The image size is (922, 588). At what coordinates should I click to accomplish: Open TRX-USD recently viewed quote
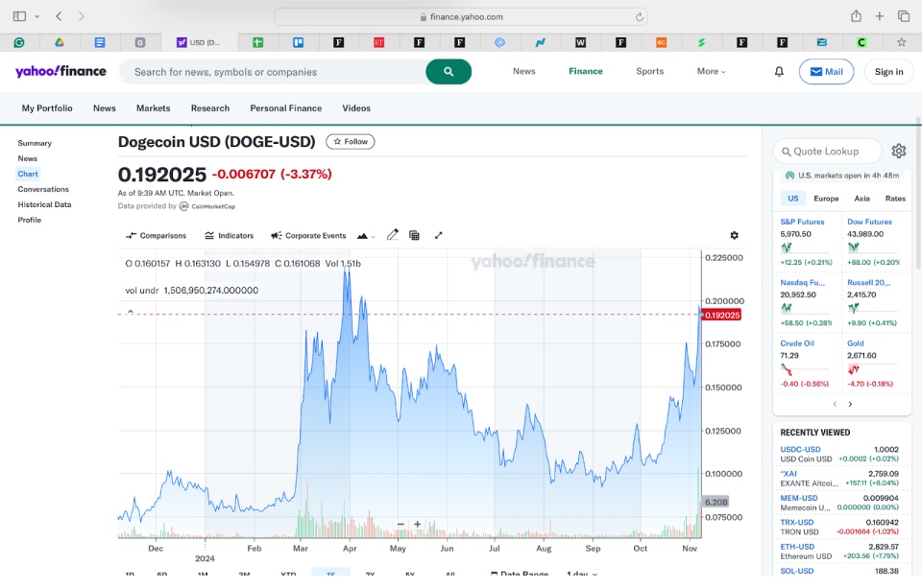(x=797, y=522)
